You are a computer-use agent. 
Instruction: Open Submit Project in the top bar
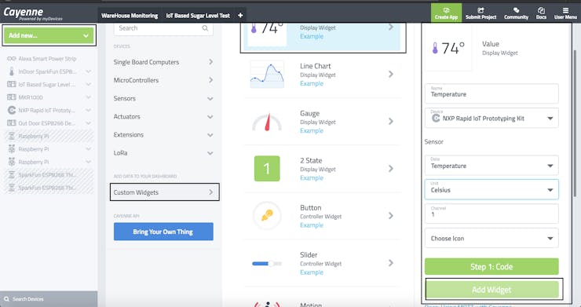(x=481, y=13)
